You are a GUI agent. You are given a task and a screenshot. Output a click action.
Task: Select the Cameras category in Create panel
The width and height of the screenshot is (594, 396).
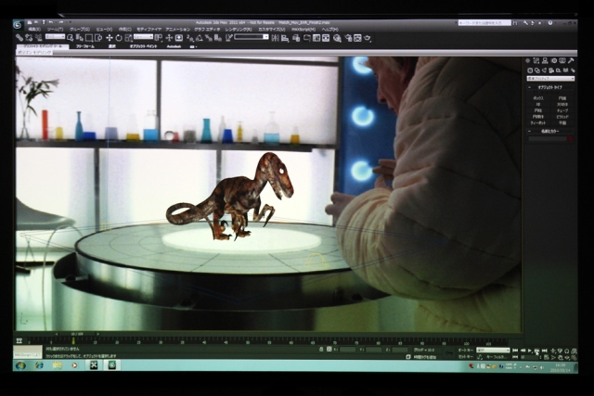pyautogui.click(x=551, y=70)
